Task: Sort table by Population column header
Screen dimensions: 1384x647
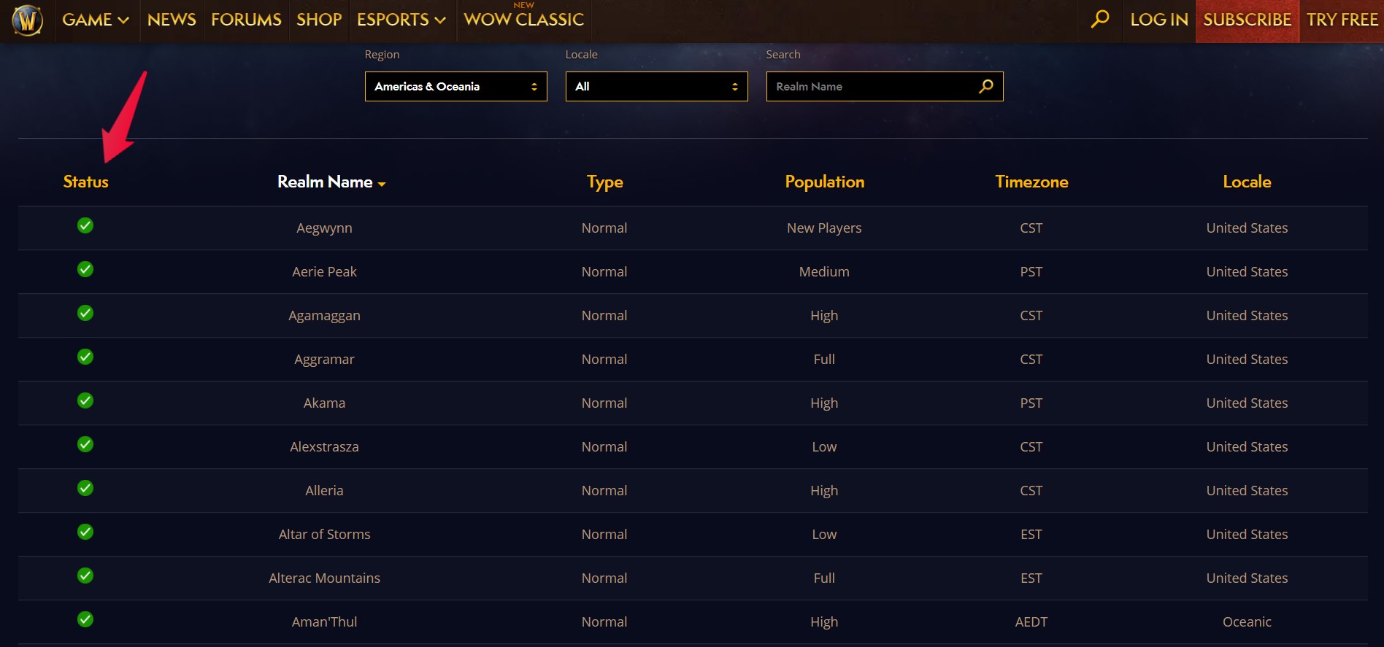Action: click(824, 182)
